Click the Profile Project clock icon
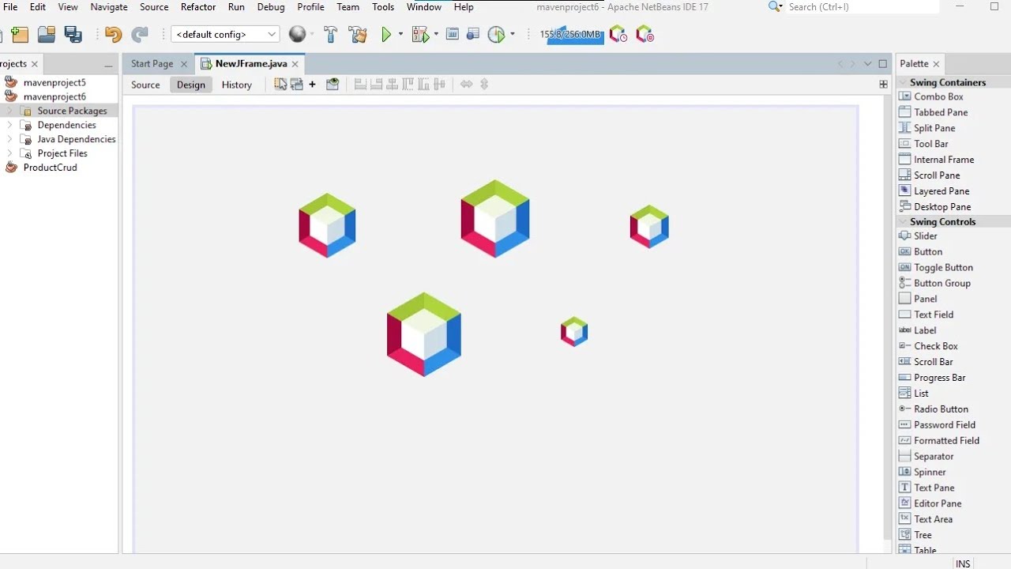Screen dimensions: 1011x569 496,35
